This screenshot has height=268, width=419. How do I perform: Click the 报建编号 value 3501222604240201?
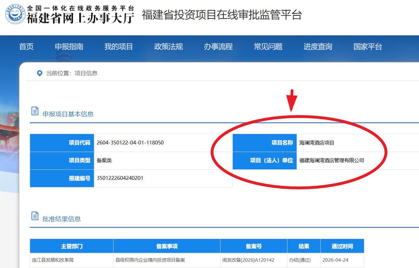(x=120, y=178)
